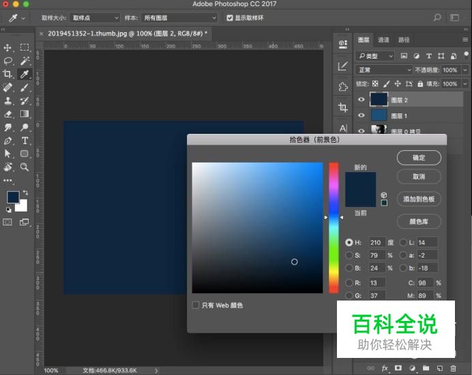Select the Horizontal Type tool
472x375 pixels.
click(25, 141)
